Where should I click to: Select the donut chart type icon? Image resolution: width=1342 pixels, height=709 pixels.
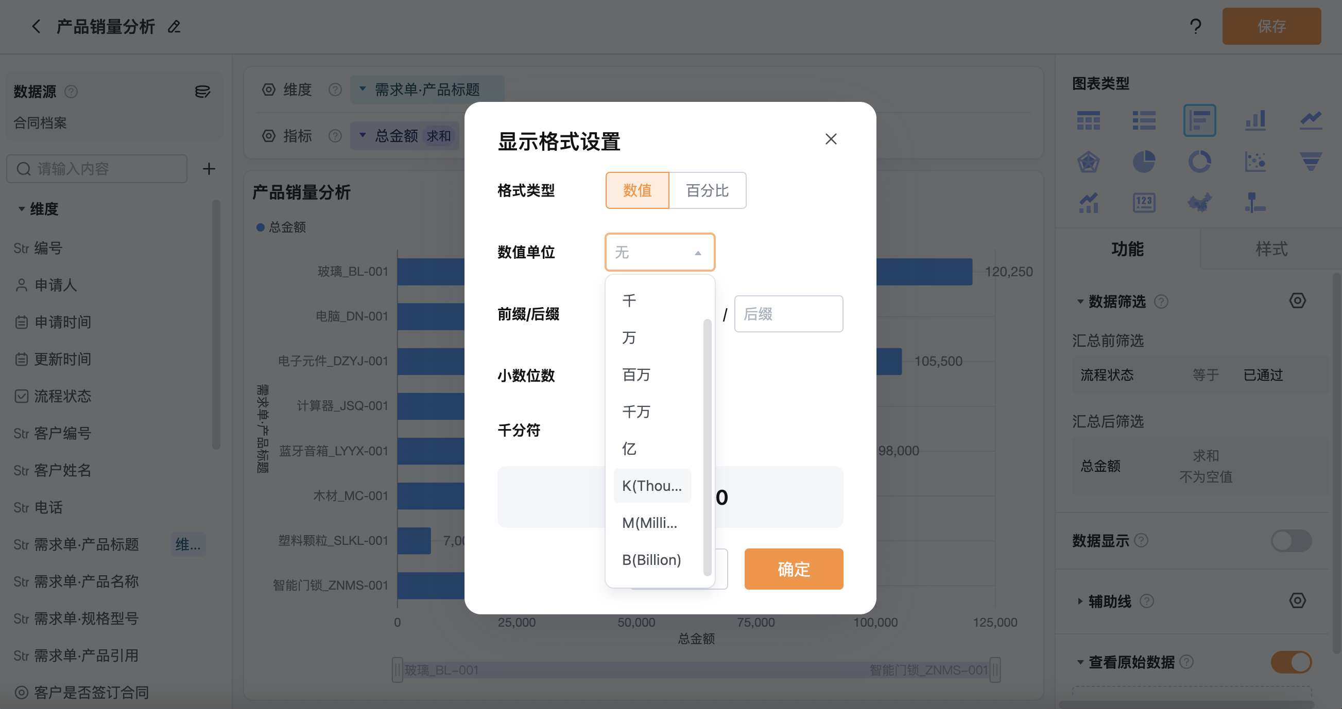click(1199, 162)
